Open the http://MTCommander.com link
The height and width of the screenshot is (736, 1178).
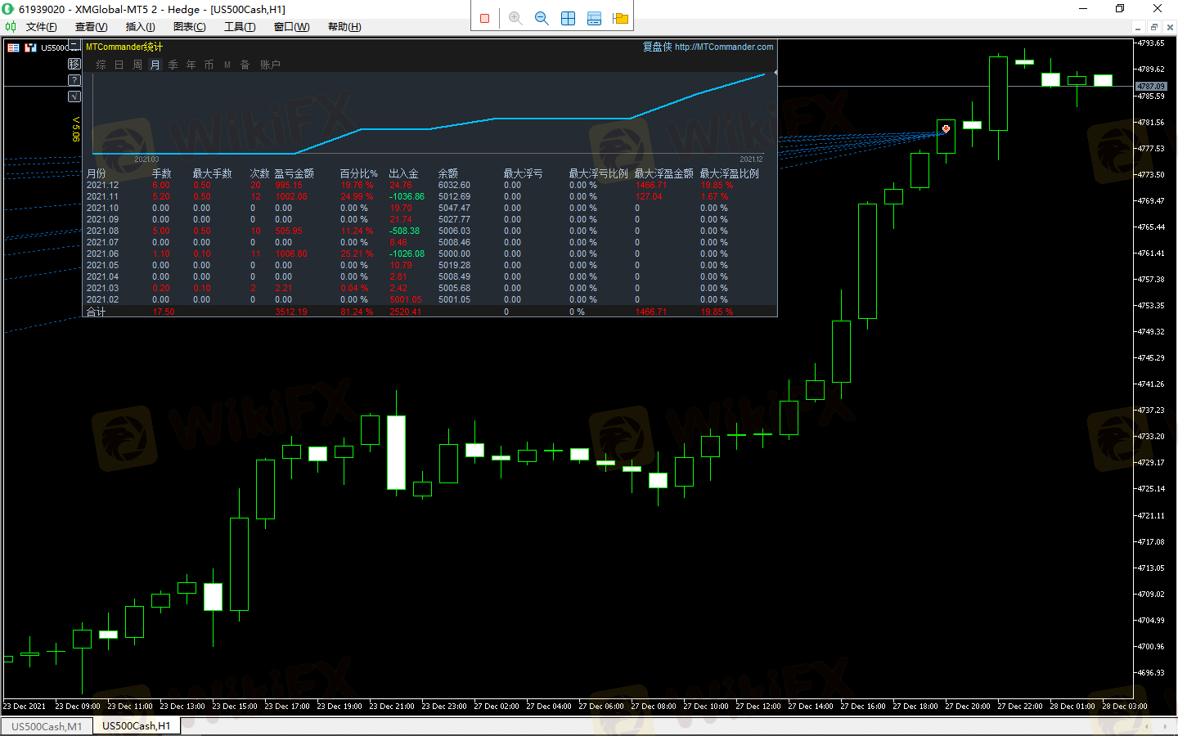[723, 47]
